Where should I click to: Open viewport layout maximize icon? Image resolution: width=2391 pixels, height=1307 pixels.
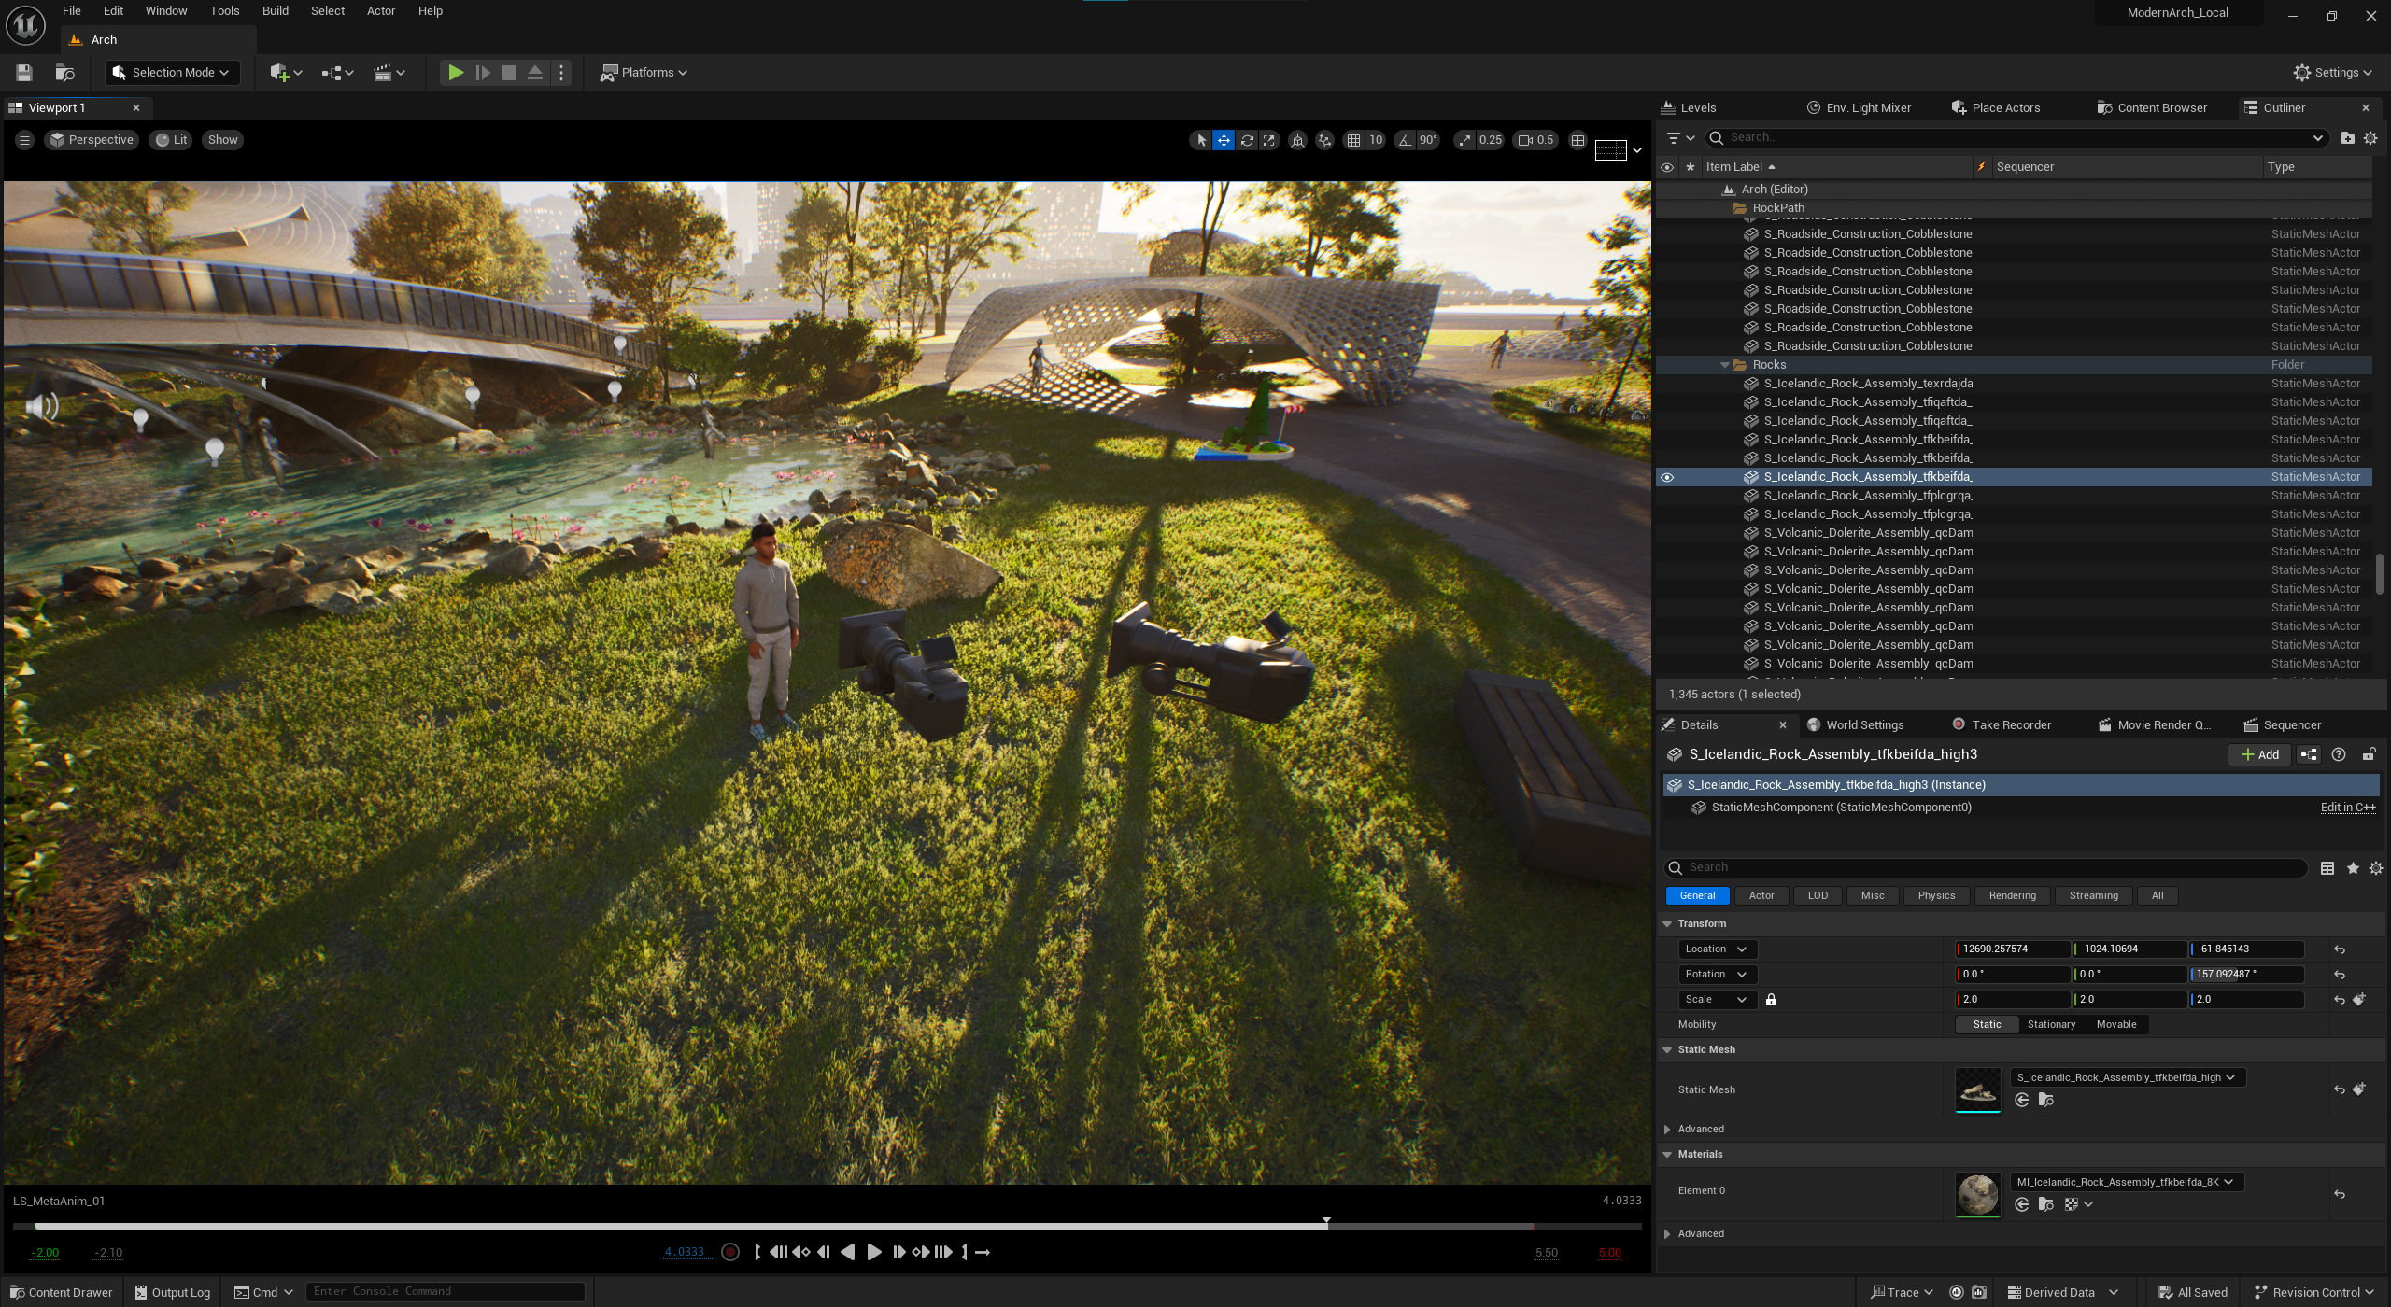tap(1577, 140)
